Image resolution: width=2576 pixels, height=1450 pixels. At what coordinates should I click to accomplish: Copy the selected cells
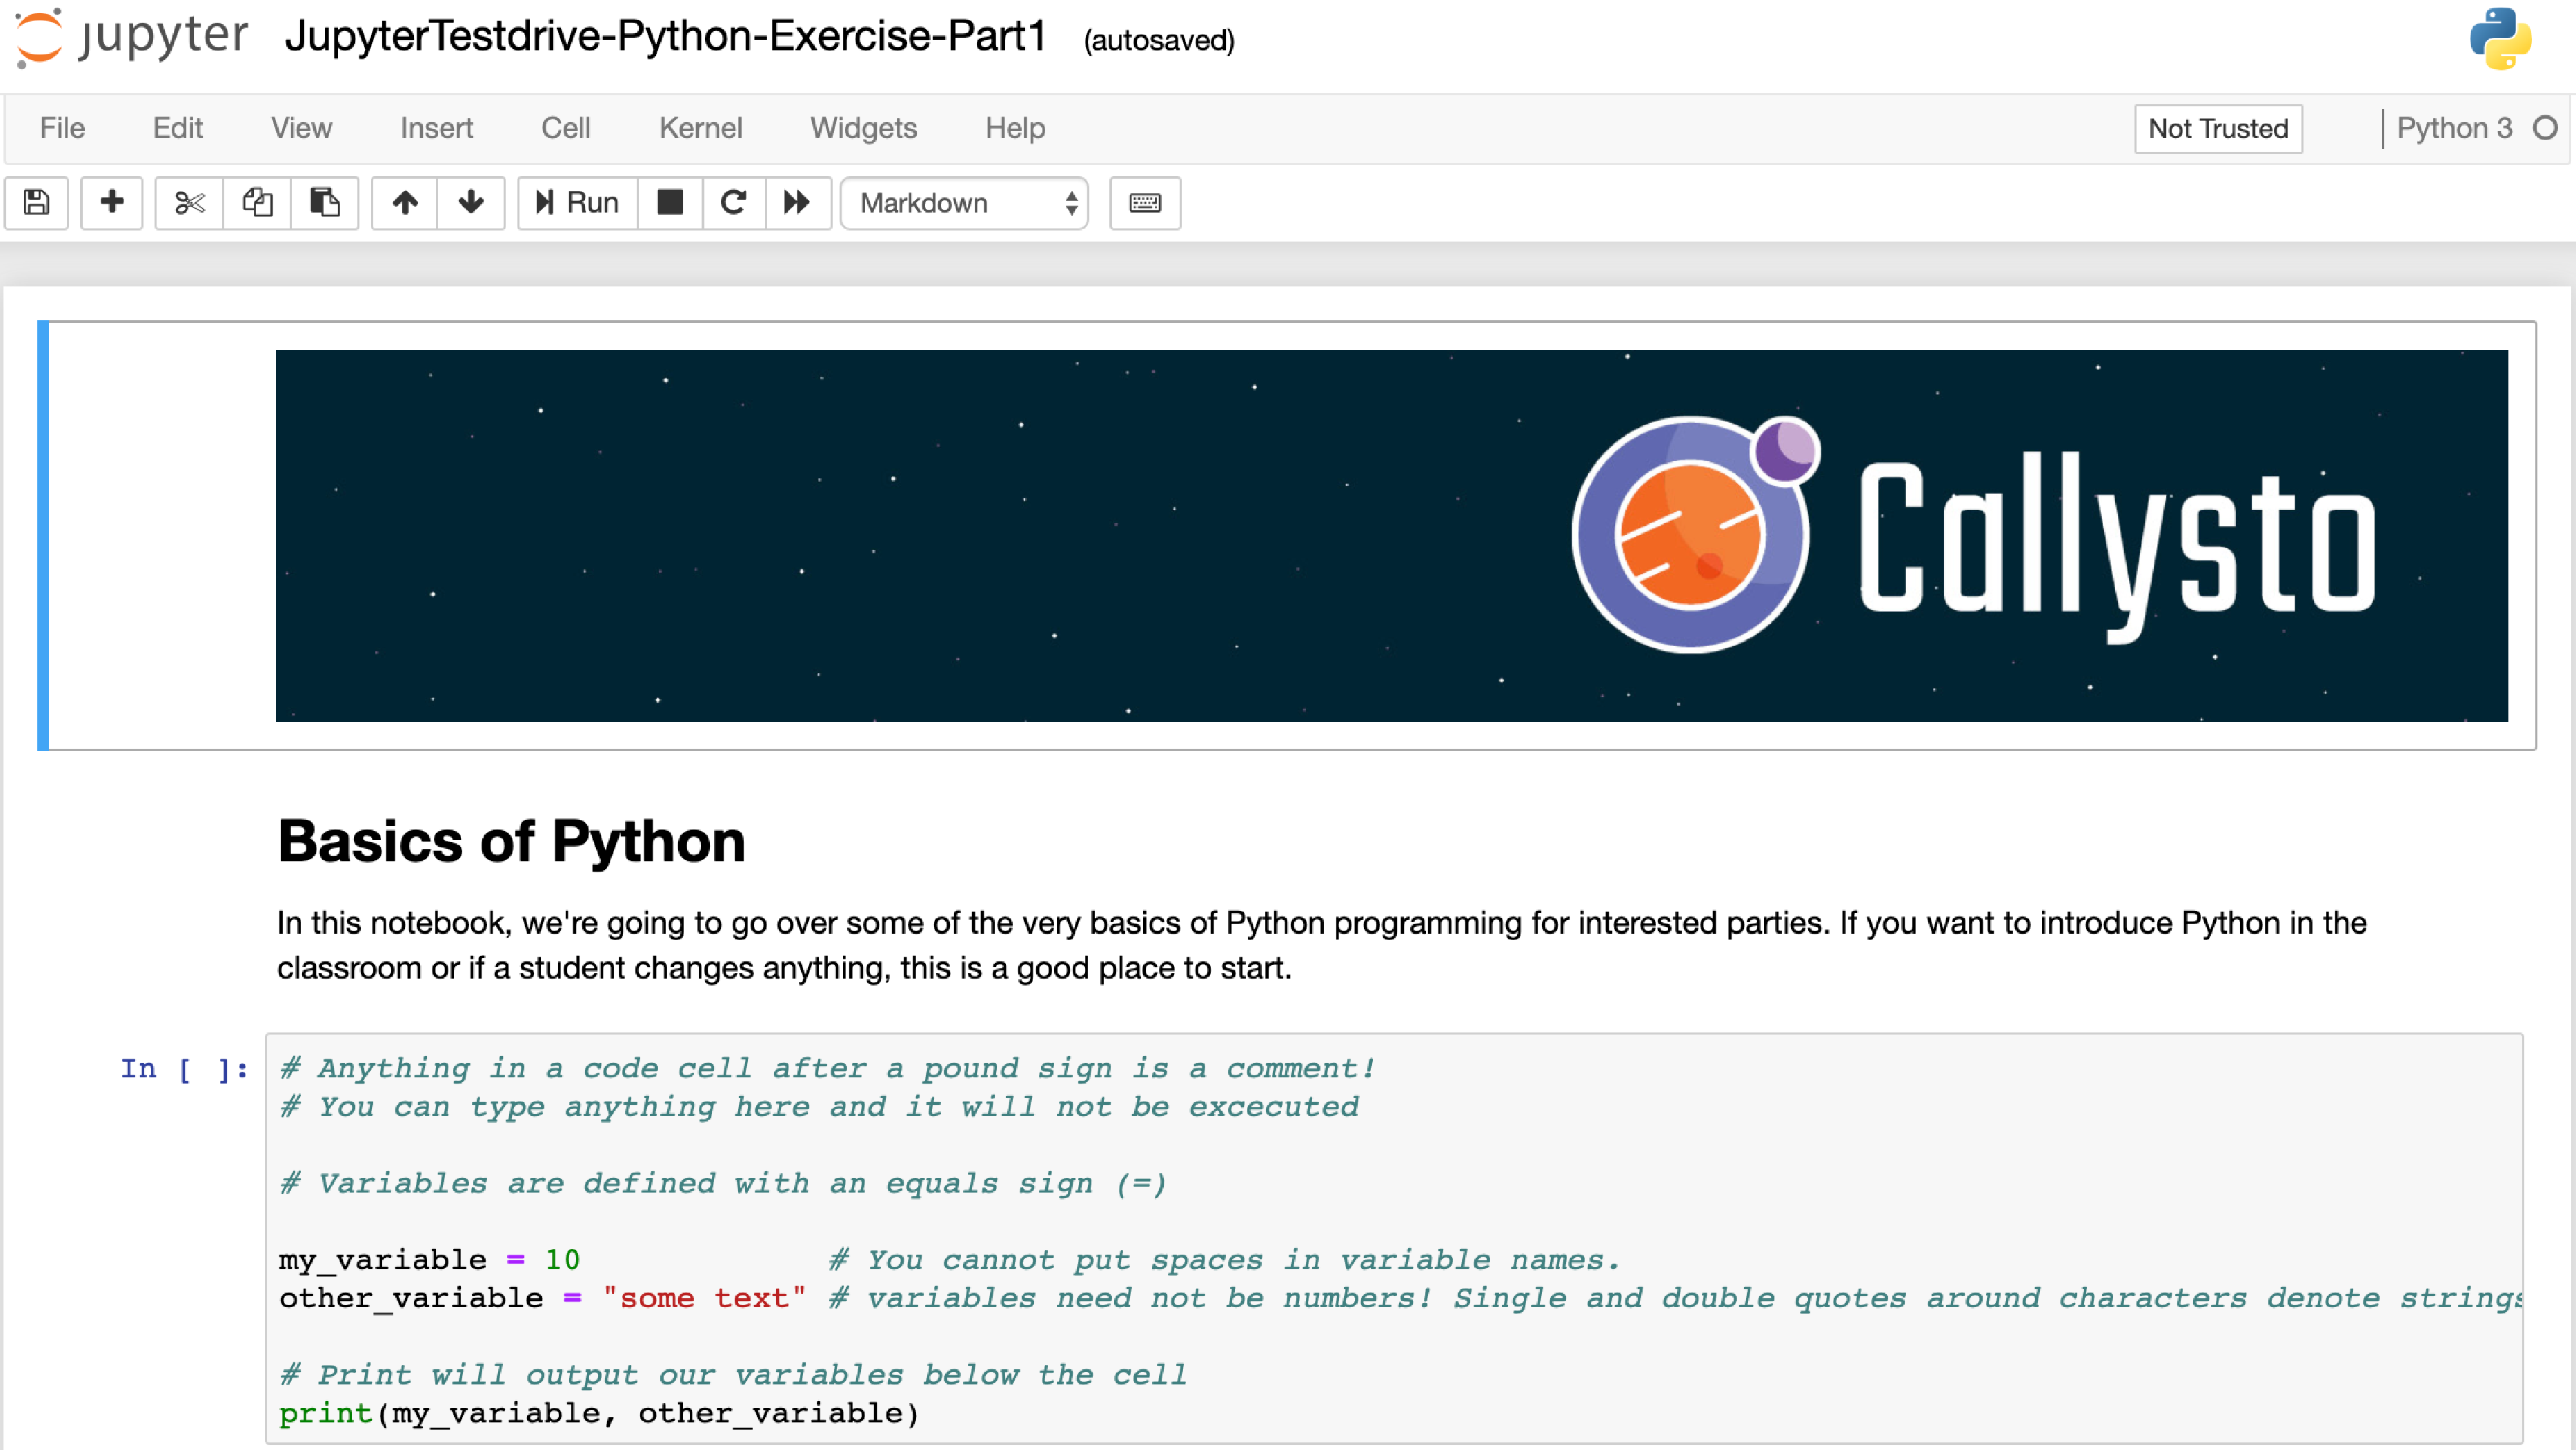pos(257,203)
